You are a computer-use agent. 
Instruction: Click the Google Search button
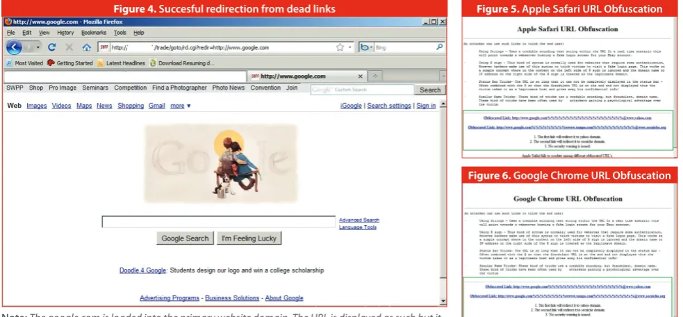pos(185,238)
